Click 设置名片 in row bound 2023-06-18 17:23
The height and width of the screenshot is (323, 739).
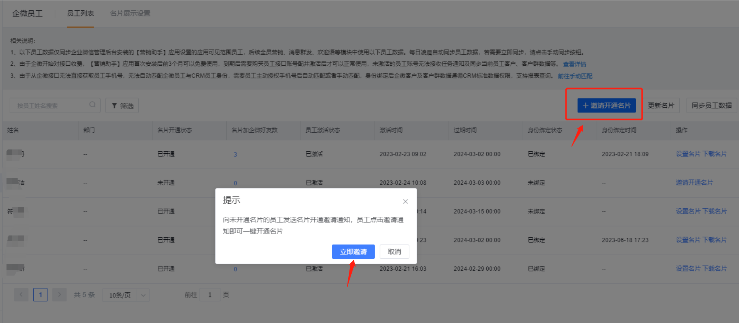tap(688, 240)
